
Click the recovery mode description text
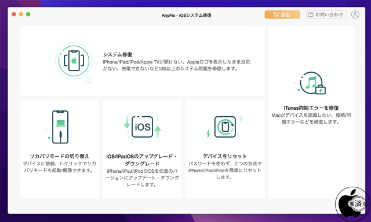[59, 167]
